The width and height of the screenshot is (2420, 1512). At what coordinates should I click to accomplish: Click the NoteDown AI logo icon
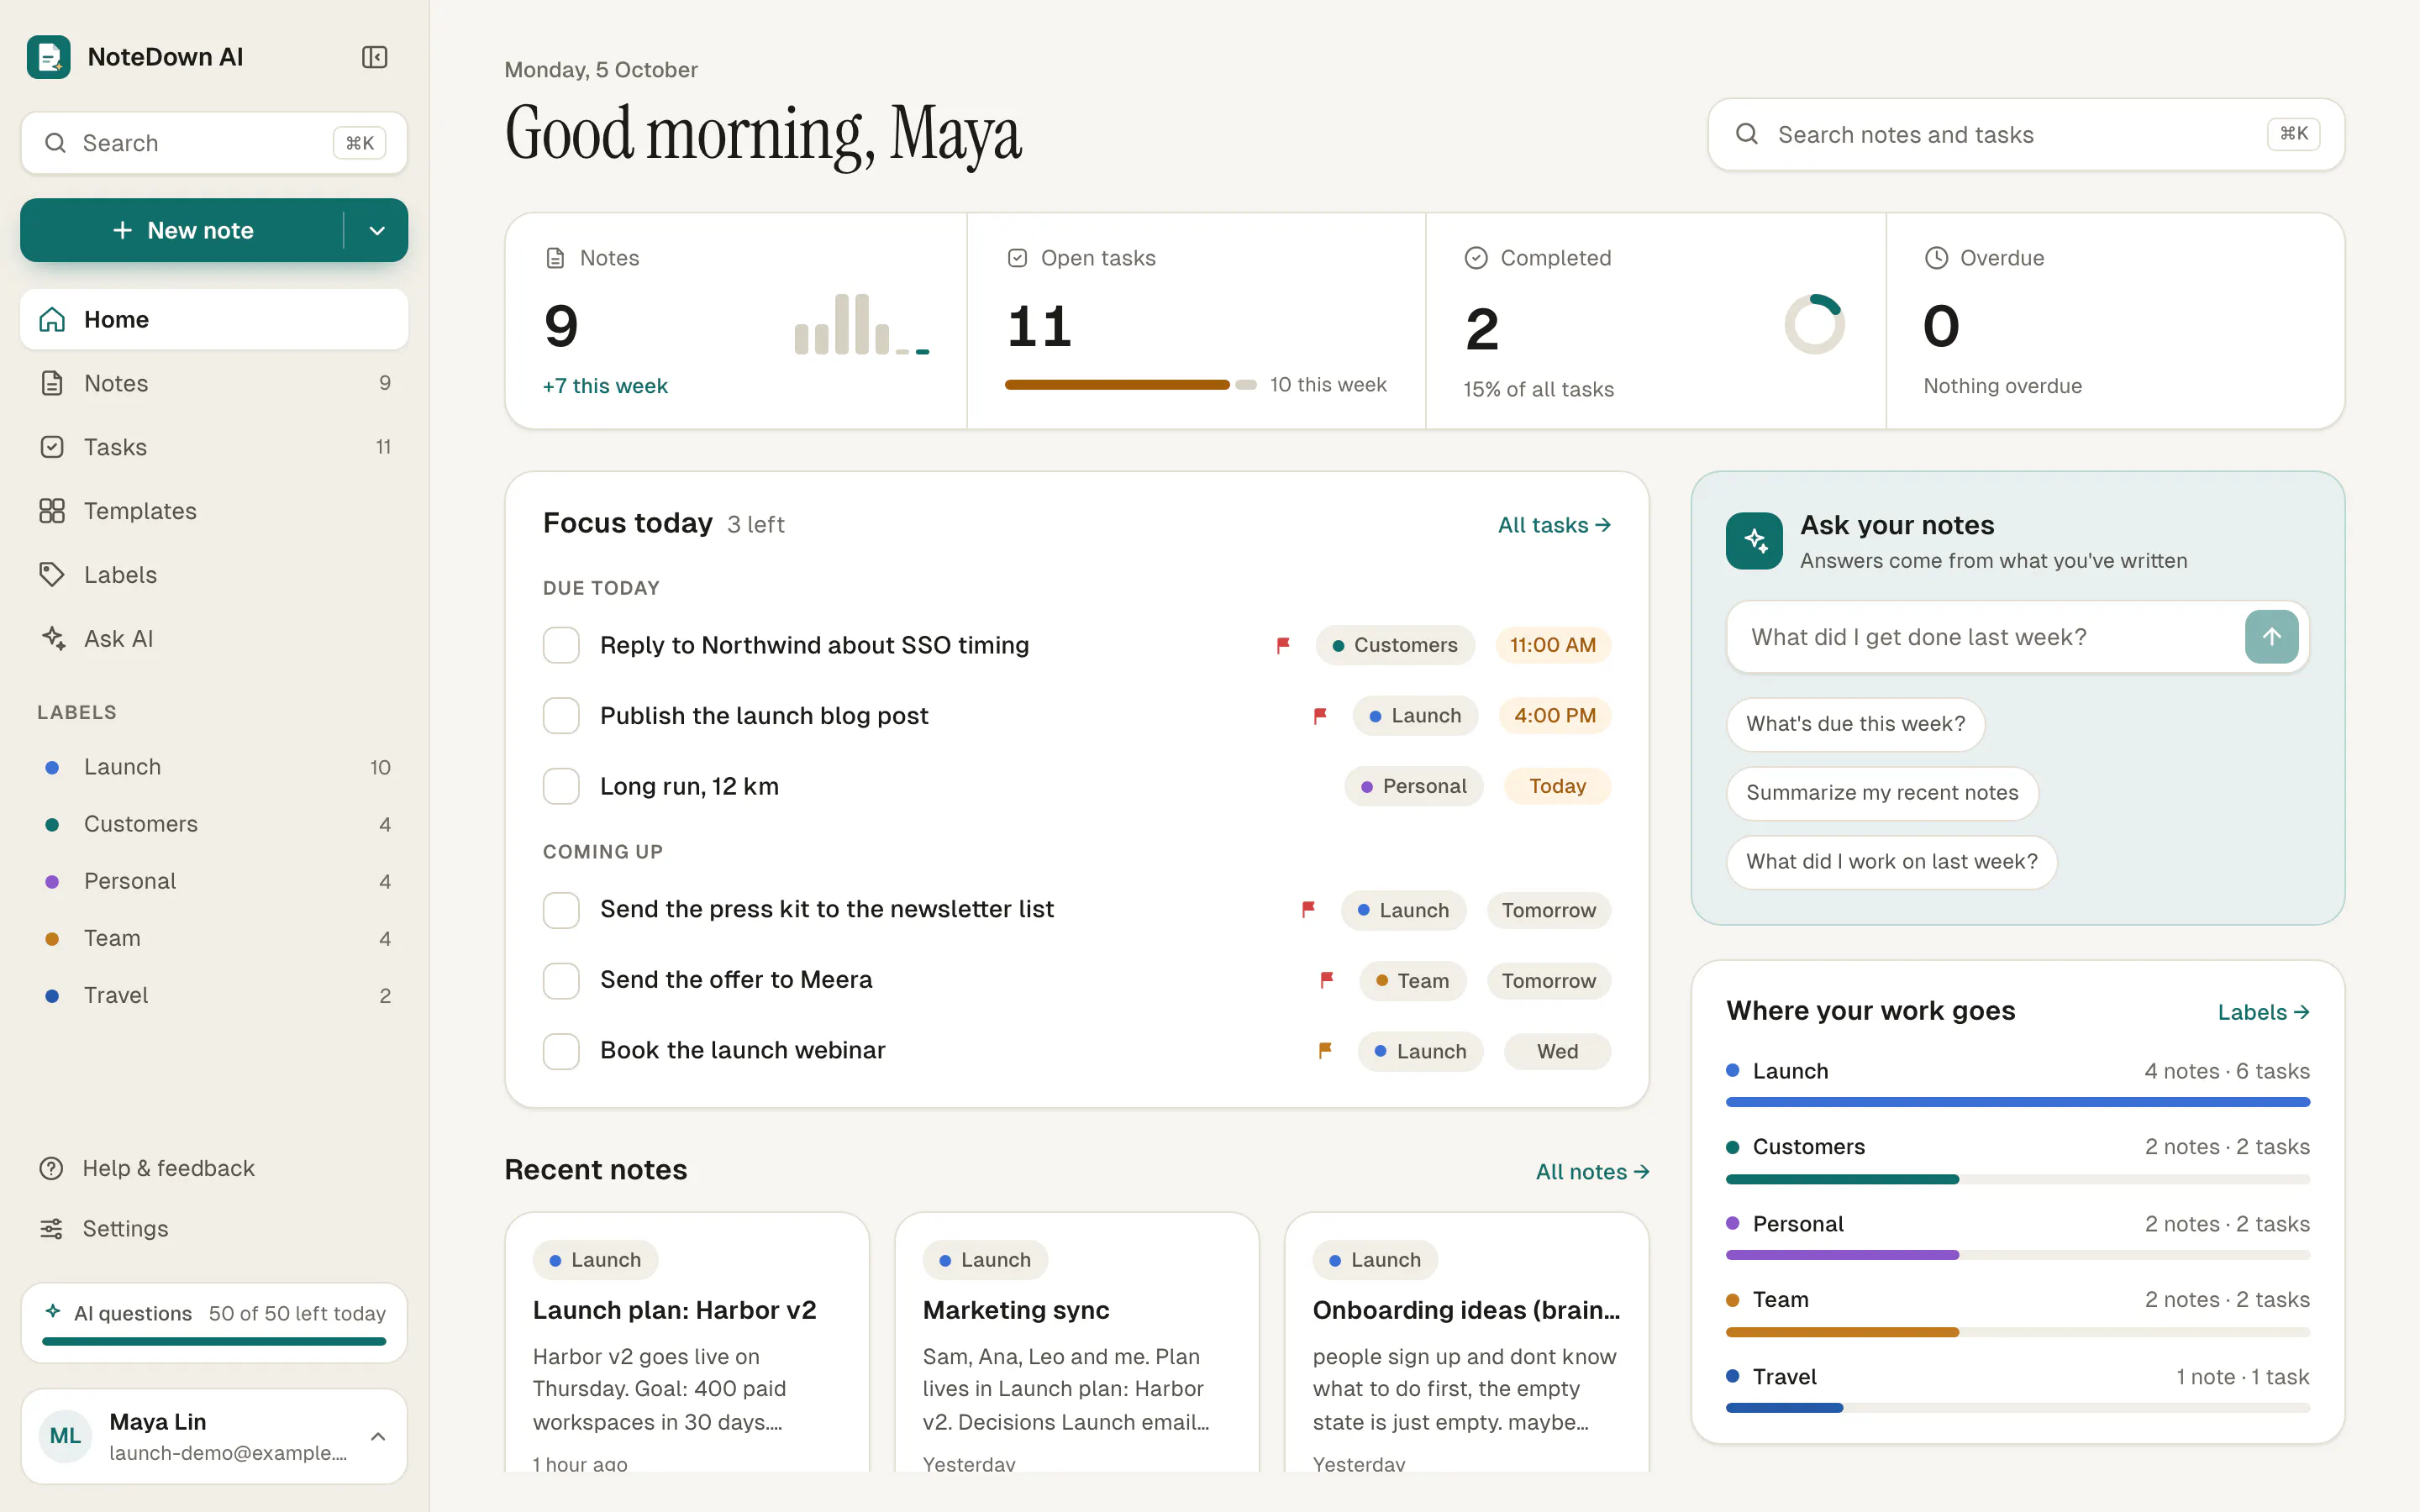(x=48, y=57)
